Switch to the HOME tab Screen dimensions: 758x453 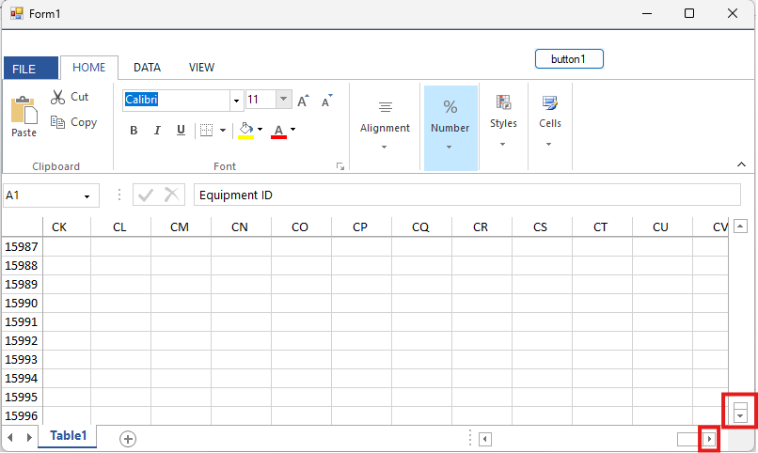(89, 68)
